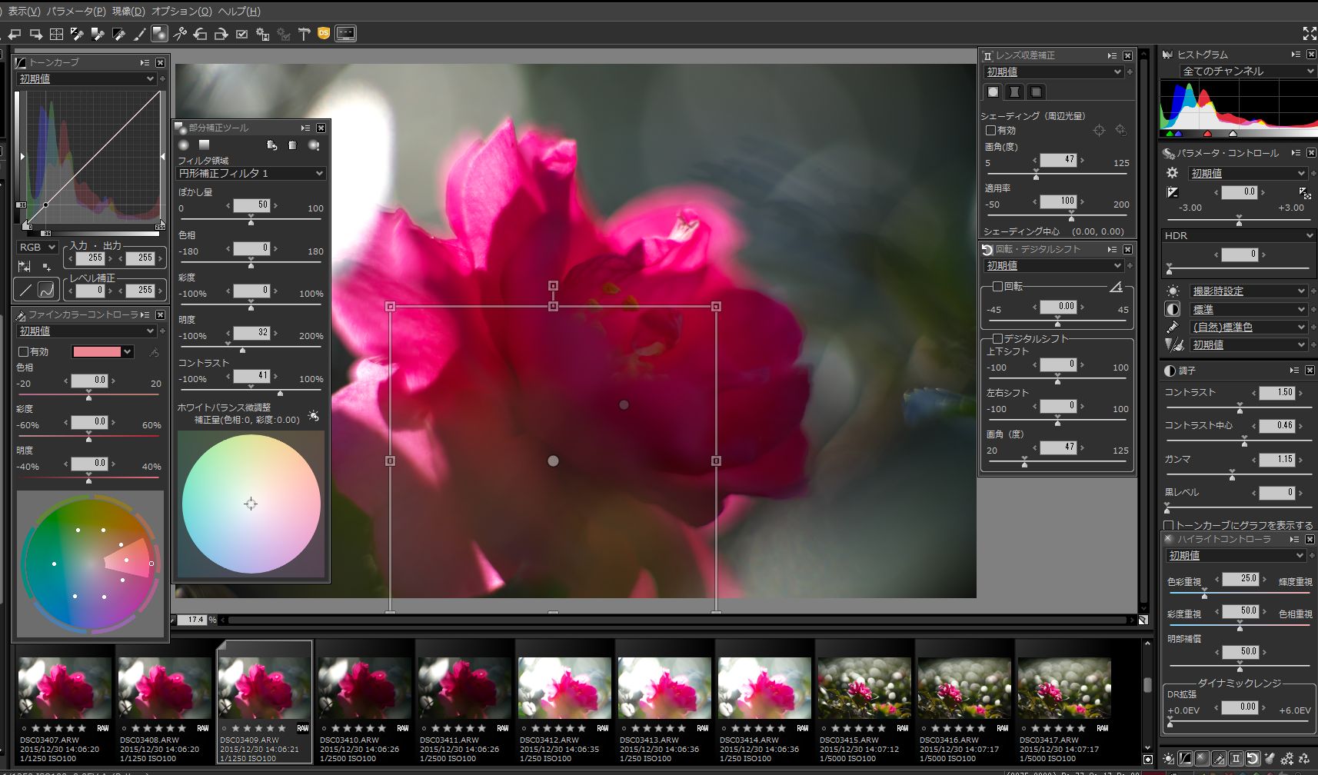Click the yellow DS shield icon
This screenshot has height=775, width=1318.
[x=324, y=33]
